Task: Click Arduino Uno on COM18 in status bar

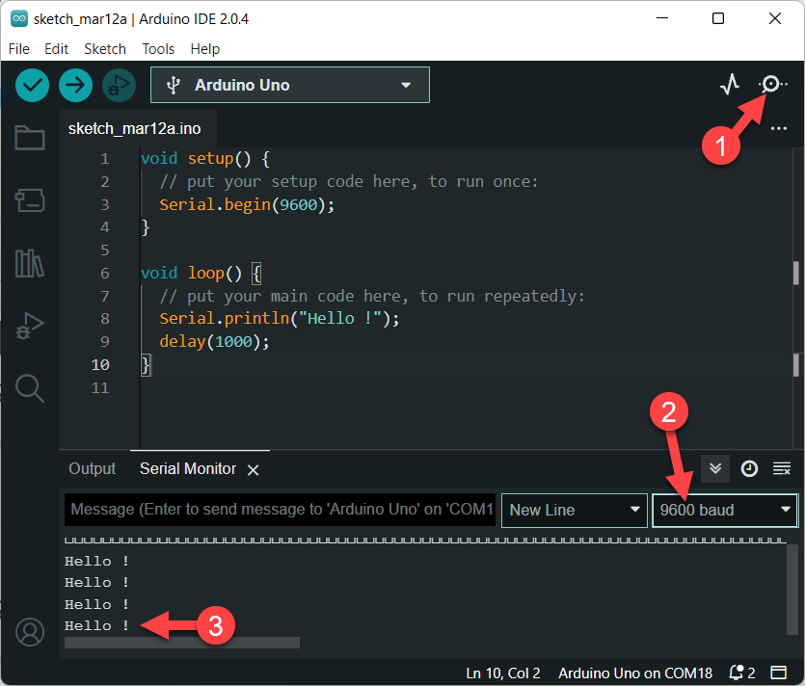Action: click(x=635, y=673)
